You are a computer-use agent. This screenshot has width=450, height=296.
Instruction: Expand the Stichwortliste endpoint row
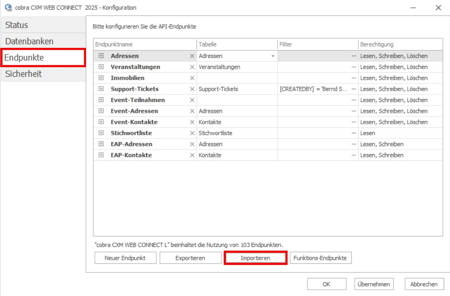[x=101, y=133]
